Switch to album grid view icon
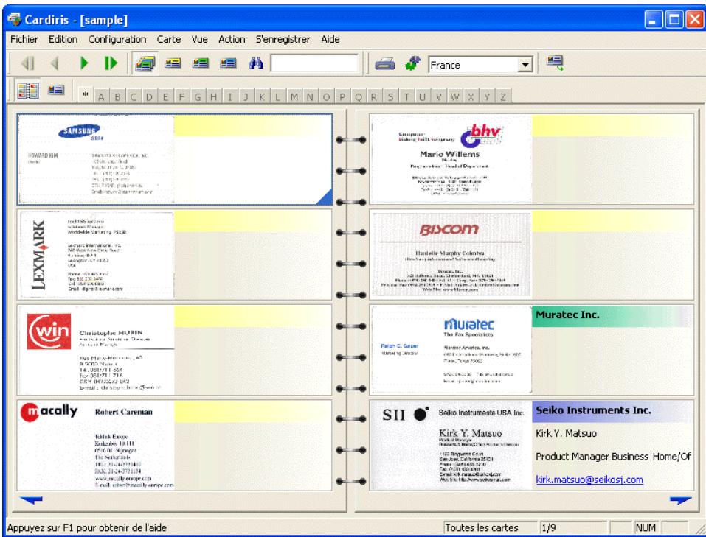 (28, 91)
